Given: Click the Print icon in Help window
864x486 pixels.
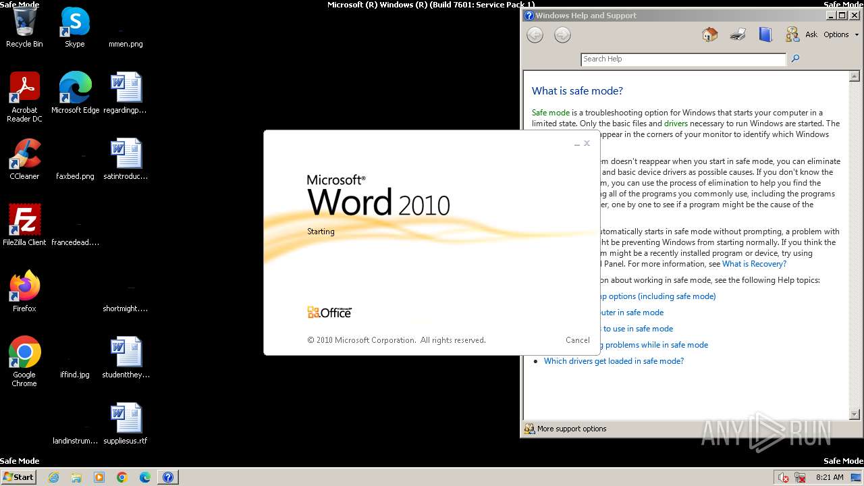Looking at the screenshot, I should tap(738, 34).
